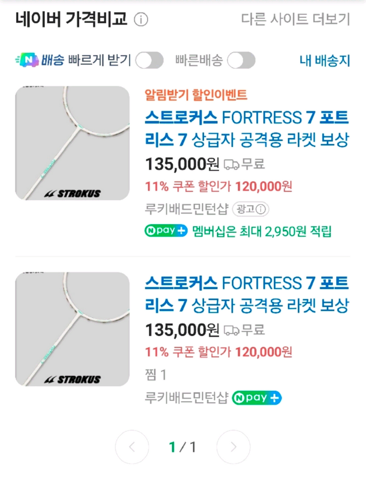This screenshot has width=366, height=480.
Task: Enable the N배송 빠르게 받기 toggle
Action: (x=149, y=60)
